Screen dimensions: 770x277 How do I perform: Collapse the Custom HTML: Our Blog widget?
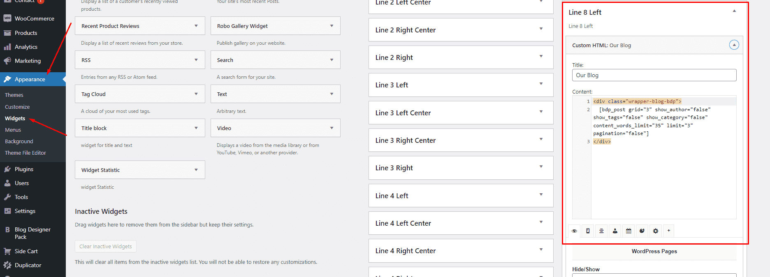(734, 45)
